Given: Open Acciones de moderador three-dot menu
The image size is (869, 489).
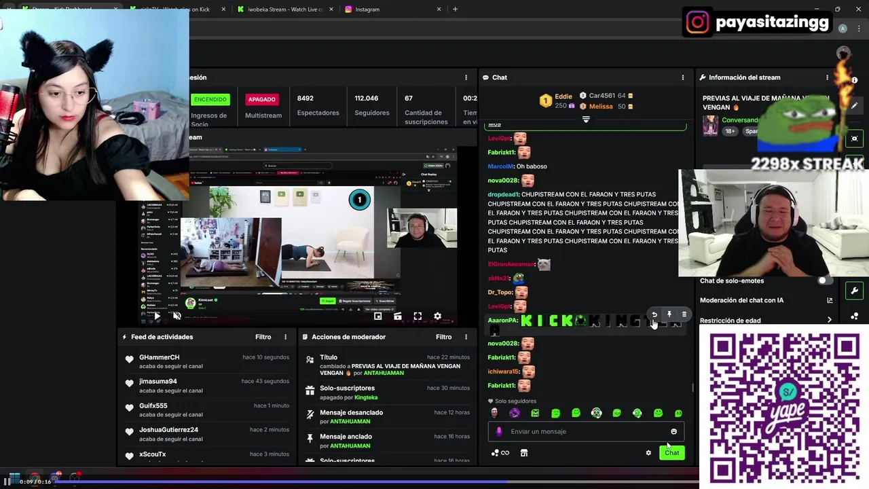Looking at the screenshot, I should pos(466,337).
